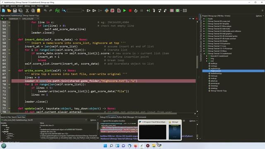Expand the img subfolder

coord(207,58)
